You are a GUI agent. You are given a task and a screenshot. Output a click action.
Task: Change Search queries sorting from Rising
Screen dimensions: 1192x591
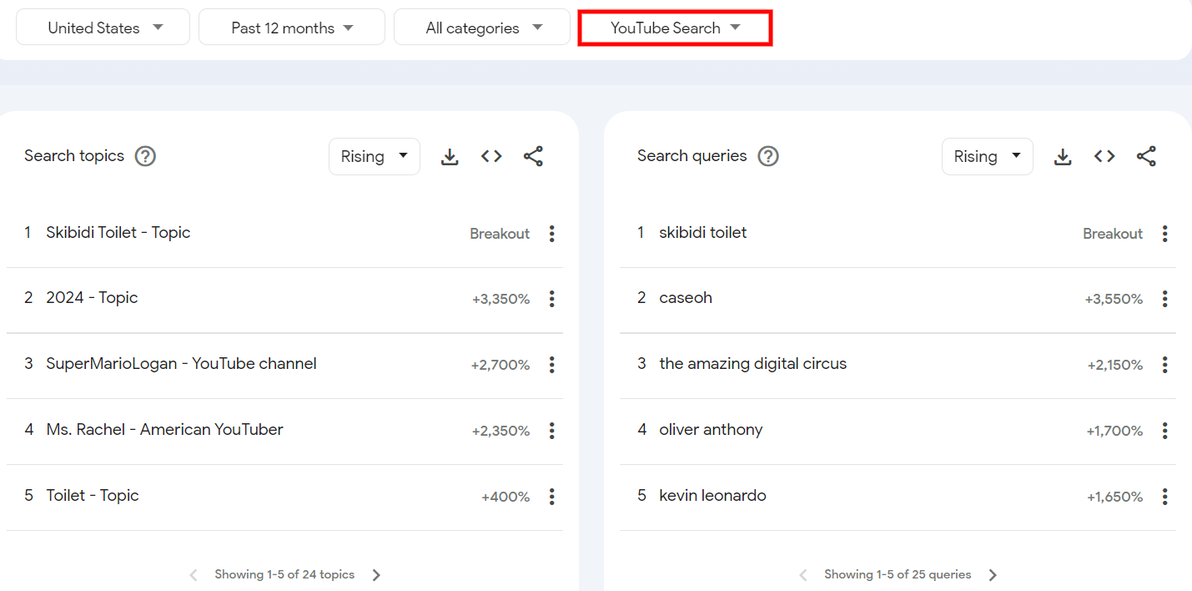point(987,156)
